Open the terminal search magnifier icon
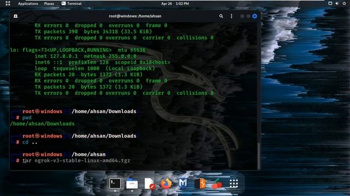The width and height of the screenshot is (350, 196). [221, 16]
